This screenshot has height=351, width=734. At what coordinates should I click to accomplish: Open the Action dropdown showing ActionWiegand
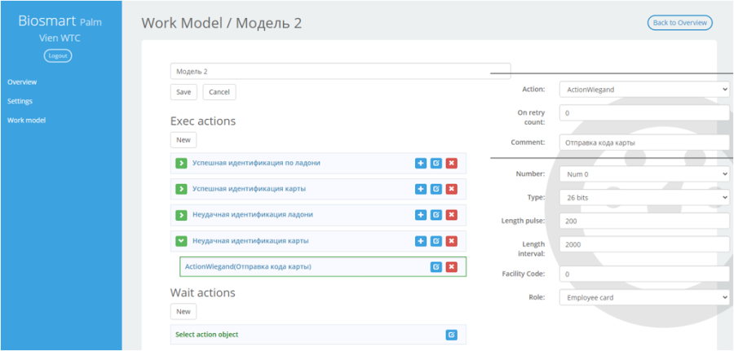[x=644, y=89]
